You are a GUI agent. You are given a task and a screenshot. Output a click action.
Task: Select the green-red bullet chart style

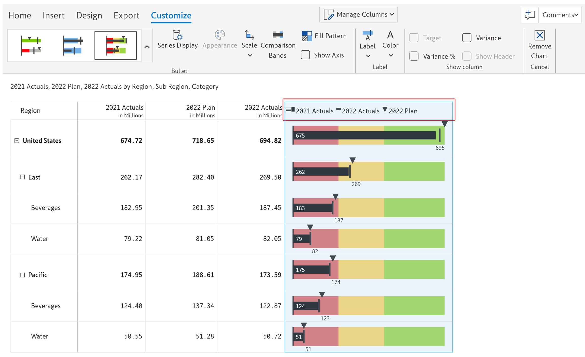point(31,45)
